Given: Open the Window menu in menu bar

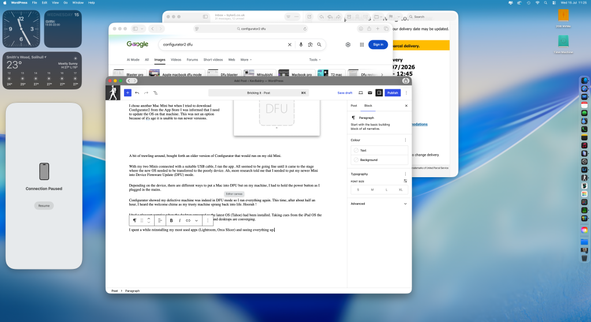Looking at the screenshot, I should (x=78, y=3).
